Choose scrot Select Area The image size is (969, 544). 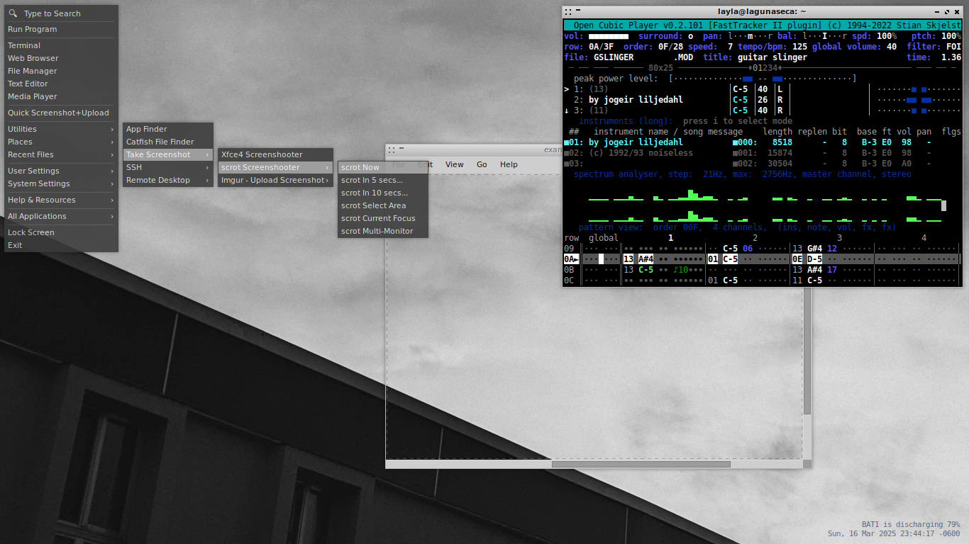click(383, 205)
